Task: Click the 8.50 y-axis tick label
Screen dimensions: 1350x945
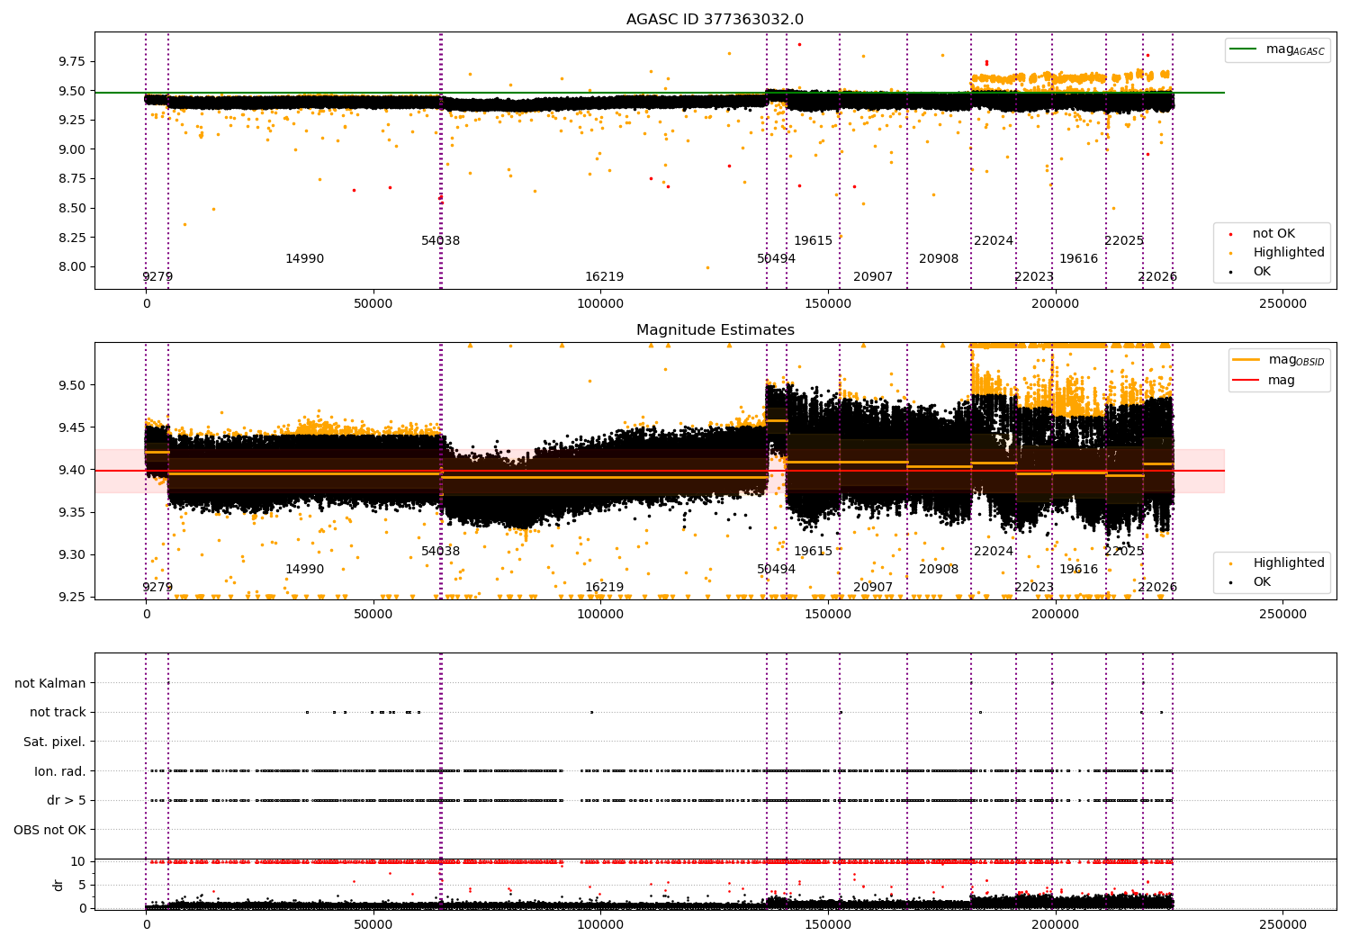Action: [72, 208]
